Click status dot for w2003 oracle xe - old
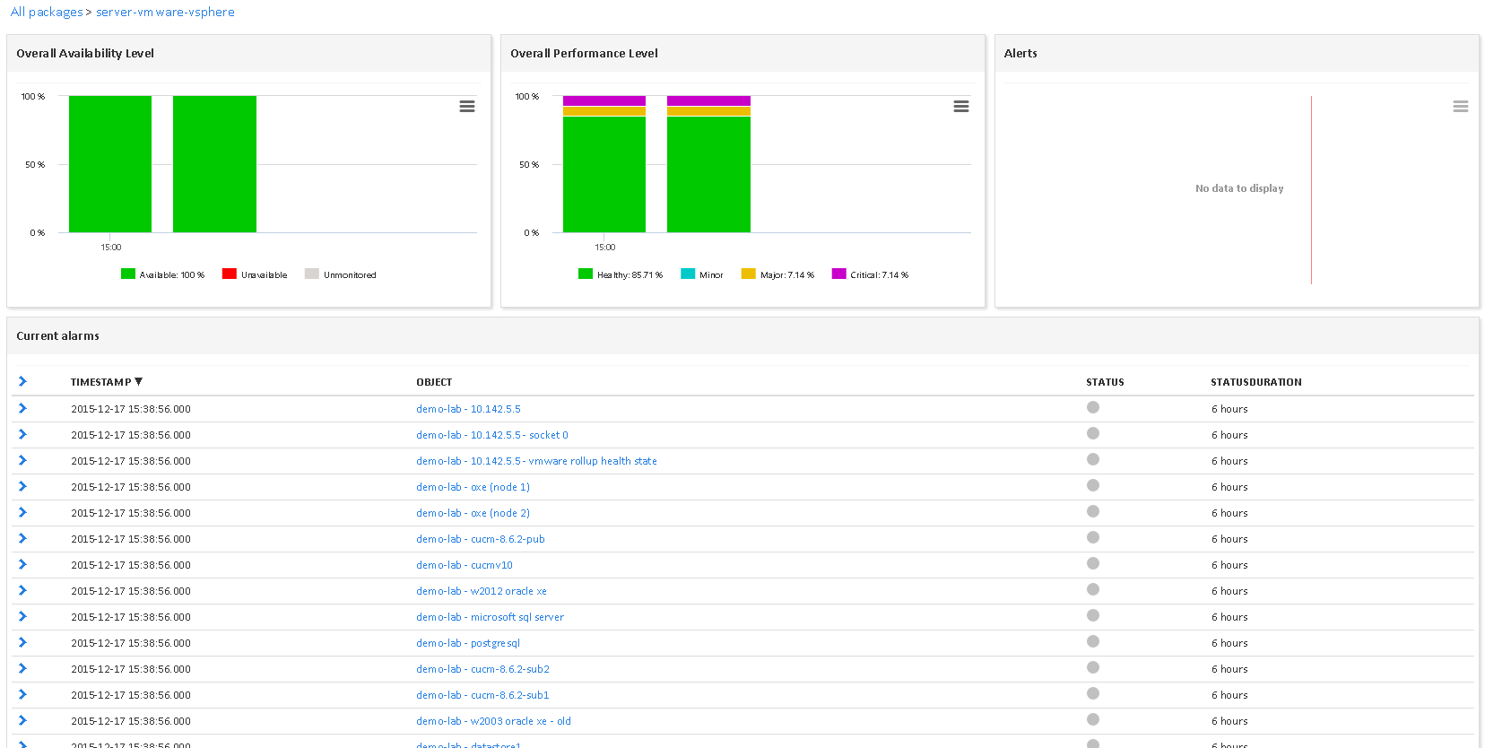 coord(1093,719)
